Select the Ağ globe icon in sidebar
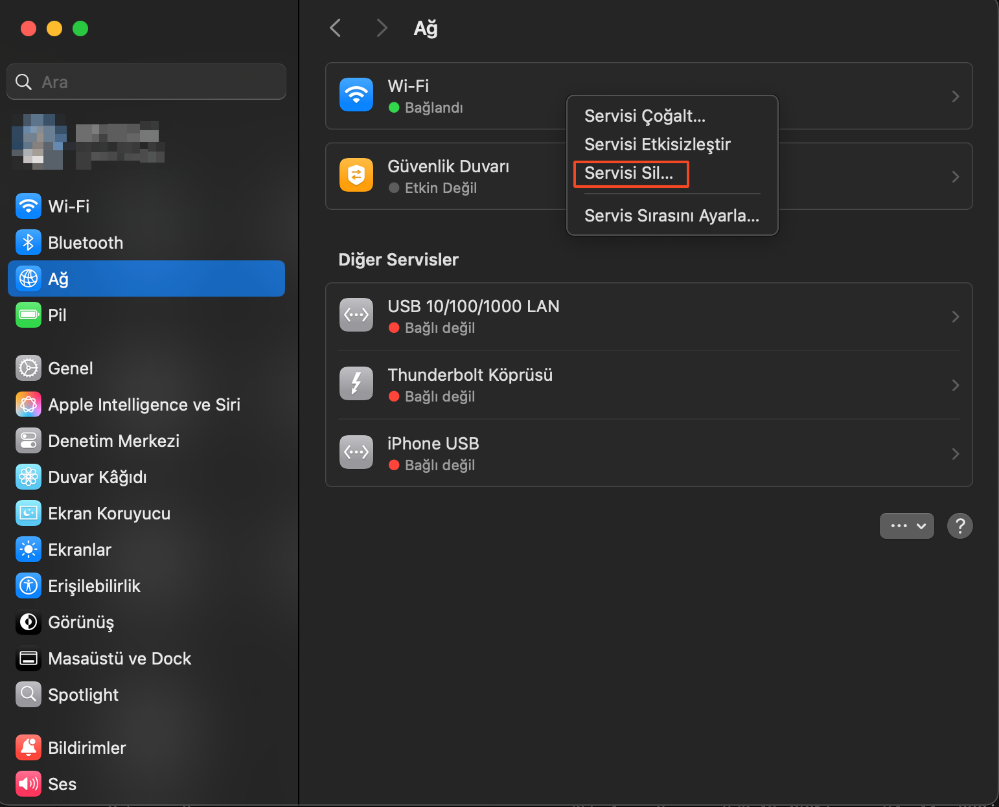 [x=29, y=279]
